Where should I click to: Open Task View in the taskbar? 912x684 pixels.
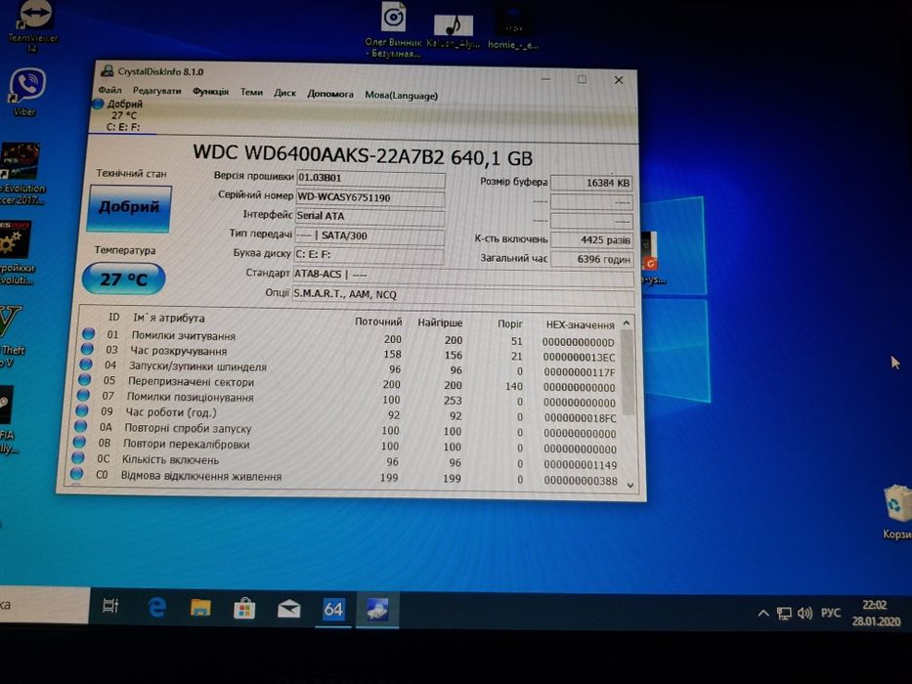point(110,606)
